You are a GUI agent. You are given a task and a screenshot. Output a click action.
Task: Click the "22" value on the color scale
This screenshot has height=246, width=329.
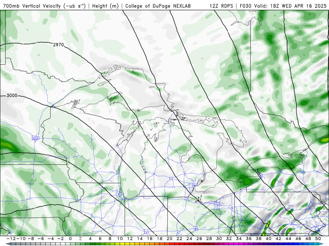point(179,239)
